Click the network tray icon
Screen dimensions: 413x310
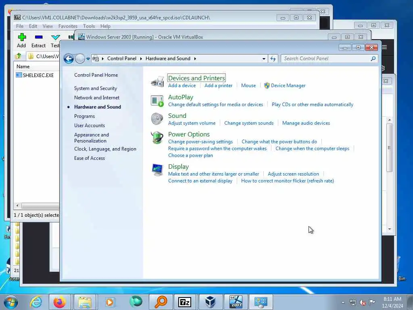pos(353,302)
